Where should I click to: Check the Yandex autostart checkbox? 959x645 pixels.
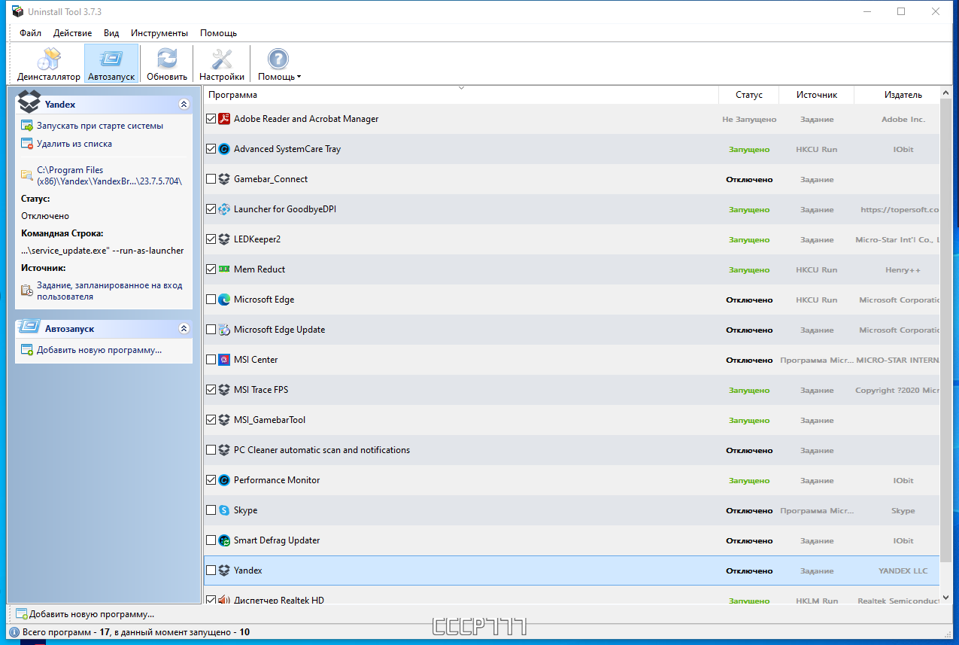[x=211, y=570]
